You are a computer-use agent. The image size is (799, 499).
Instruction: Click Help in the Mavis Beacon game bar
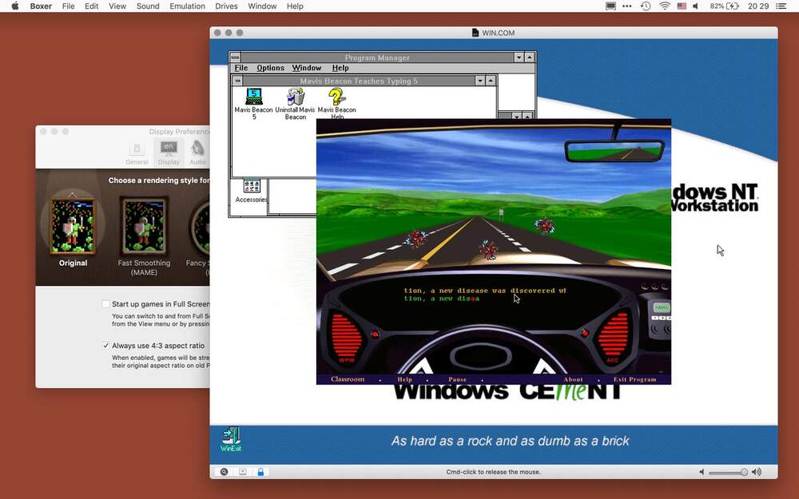[404, 379]
